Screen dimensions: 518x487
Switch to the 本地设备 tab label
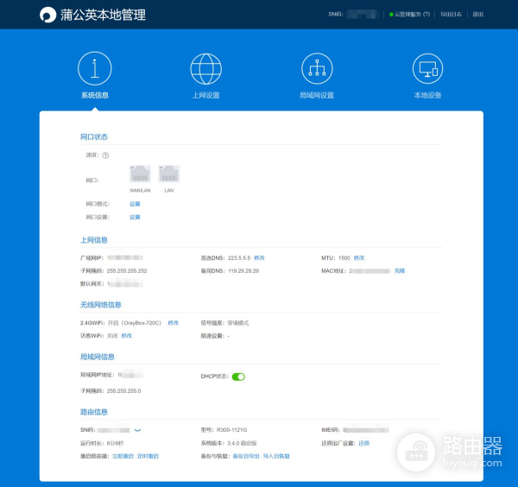[428, 95]
